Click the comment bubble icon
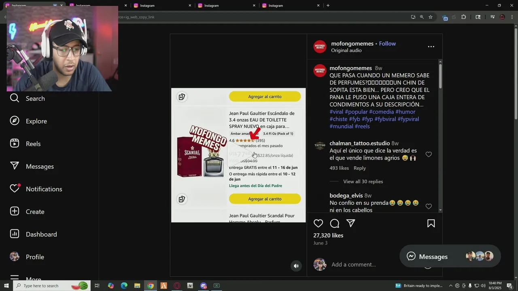 coord(335,223)
